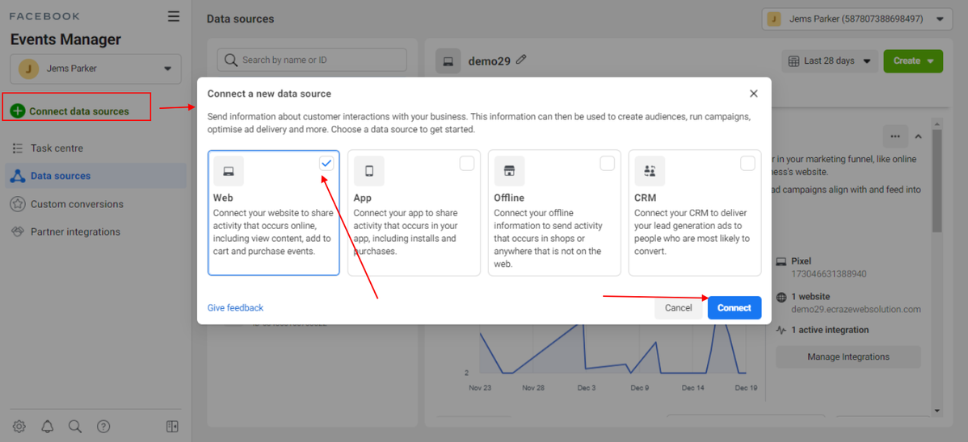Toggle the sidebar panel layout icon
The image size is (968, 442).
coord(172,427)
